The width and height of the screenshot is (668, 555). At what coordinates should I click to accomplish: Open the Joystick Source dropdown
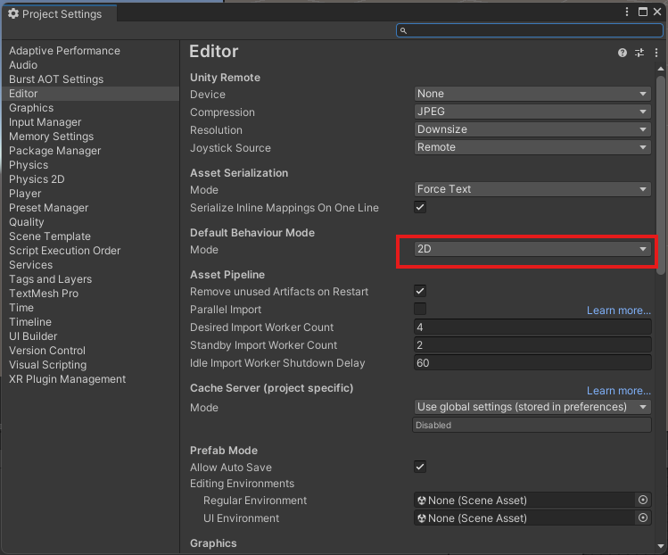532,147
